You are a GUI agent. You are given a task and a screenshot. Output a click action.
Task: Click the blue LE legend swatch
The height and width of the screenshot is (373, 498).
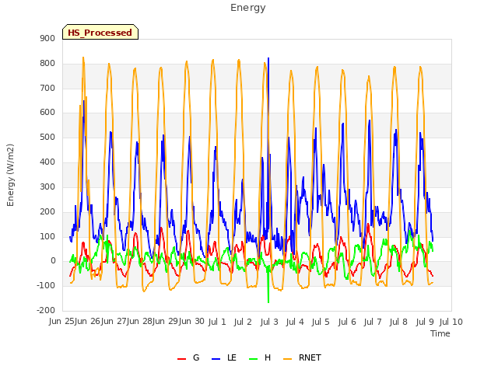pyautogui.click(x=216, y=359)
